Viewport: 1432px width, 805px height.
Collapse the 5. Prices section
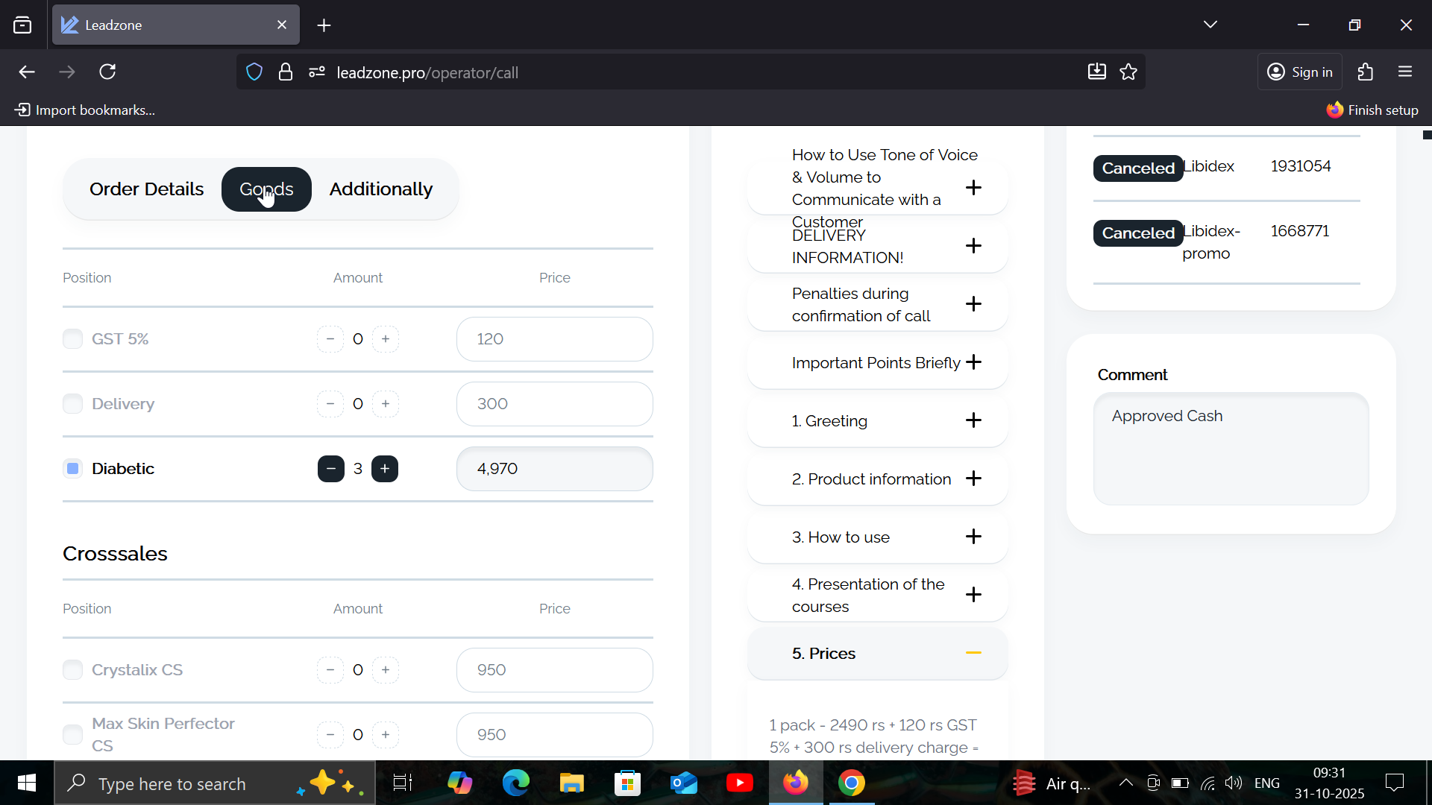tap(973, 653)
